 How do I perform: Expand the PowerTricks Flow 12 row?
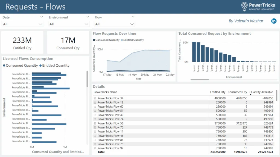[x=95, y=103]
